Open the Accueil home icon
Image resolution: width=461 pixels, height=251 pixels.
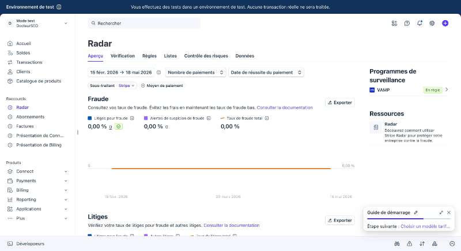click(x=10, y=43)
